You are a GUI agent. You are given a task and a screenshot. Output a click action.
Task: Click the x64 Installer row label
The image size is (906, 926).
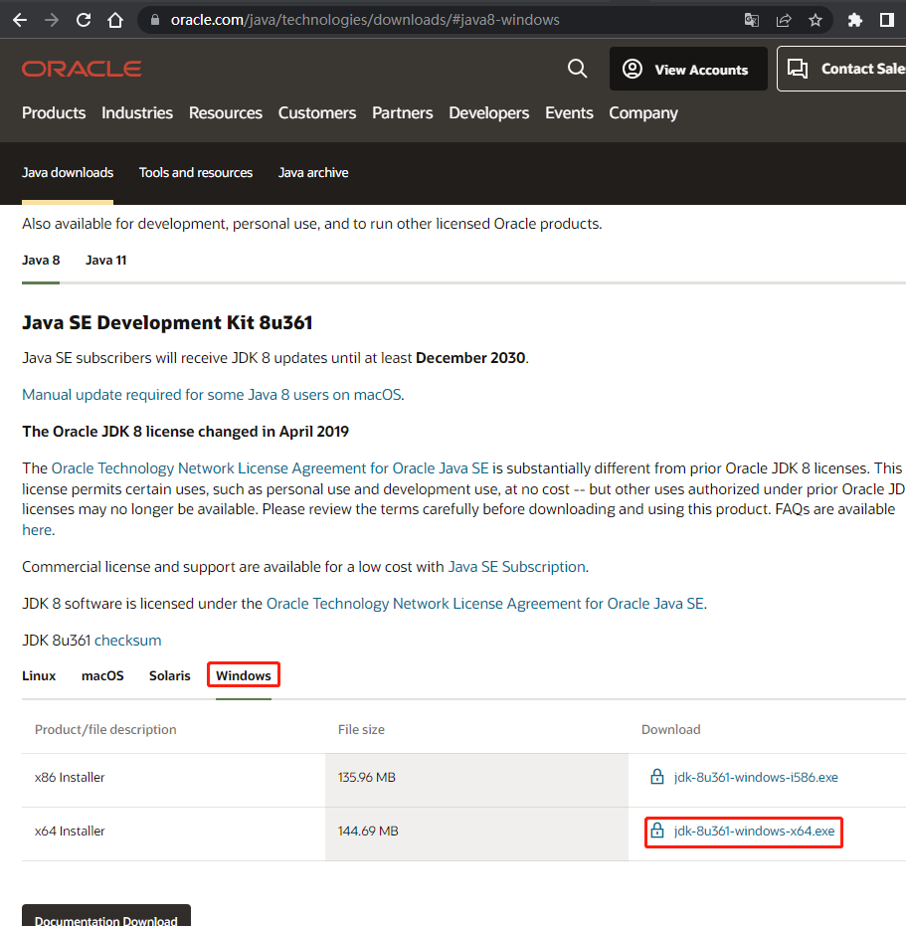point(70,831)
